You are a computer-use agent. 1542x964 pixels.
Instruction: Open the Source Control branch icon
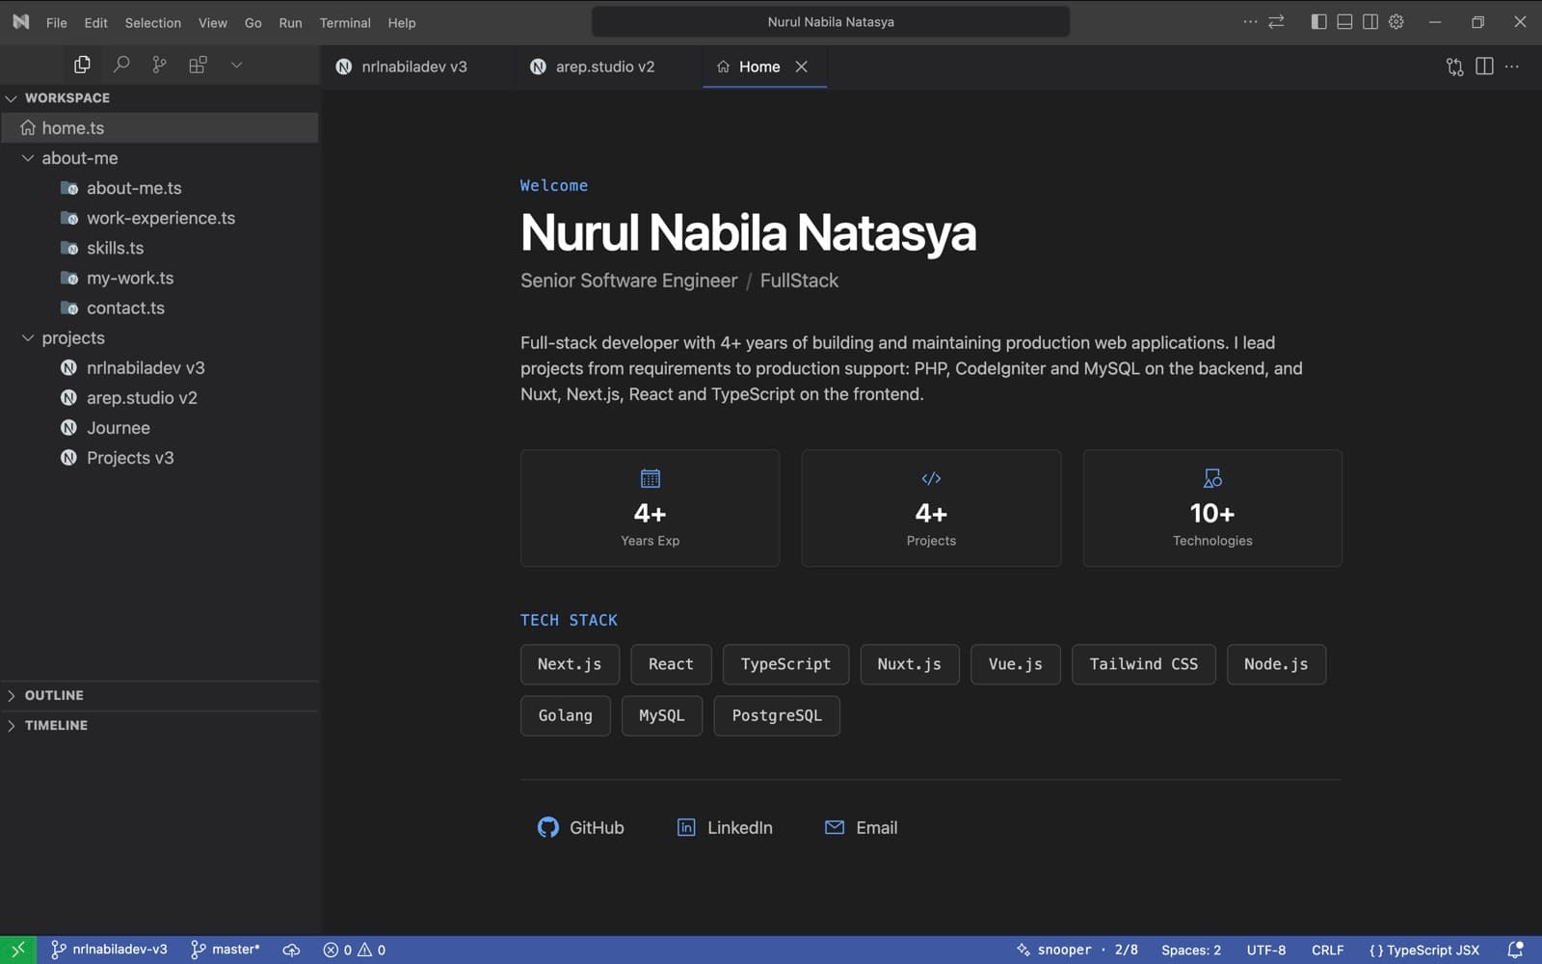pyautogui.click(x=159, y=65)
